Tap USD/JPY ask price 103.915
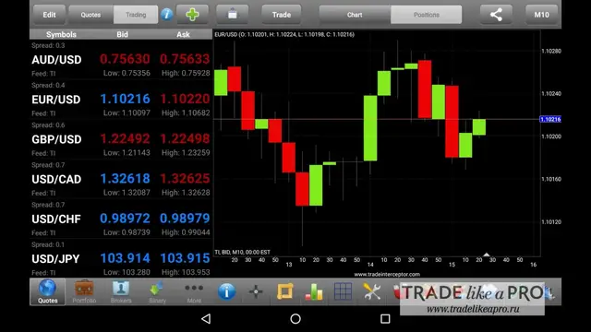Viewport: 591px width, 332px height. 185,258
